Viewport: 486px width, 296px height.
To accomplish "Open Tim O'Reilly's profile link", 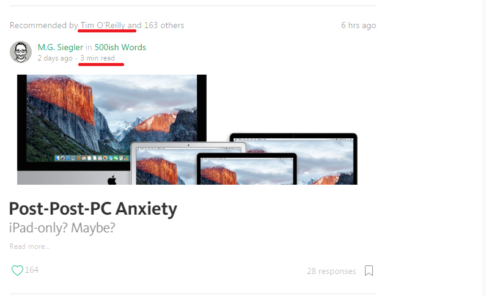I will [x=103, y=25].
